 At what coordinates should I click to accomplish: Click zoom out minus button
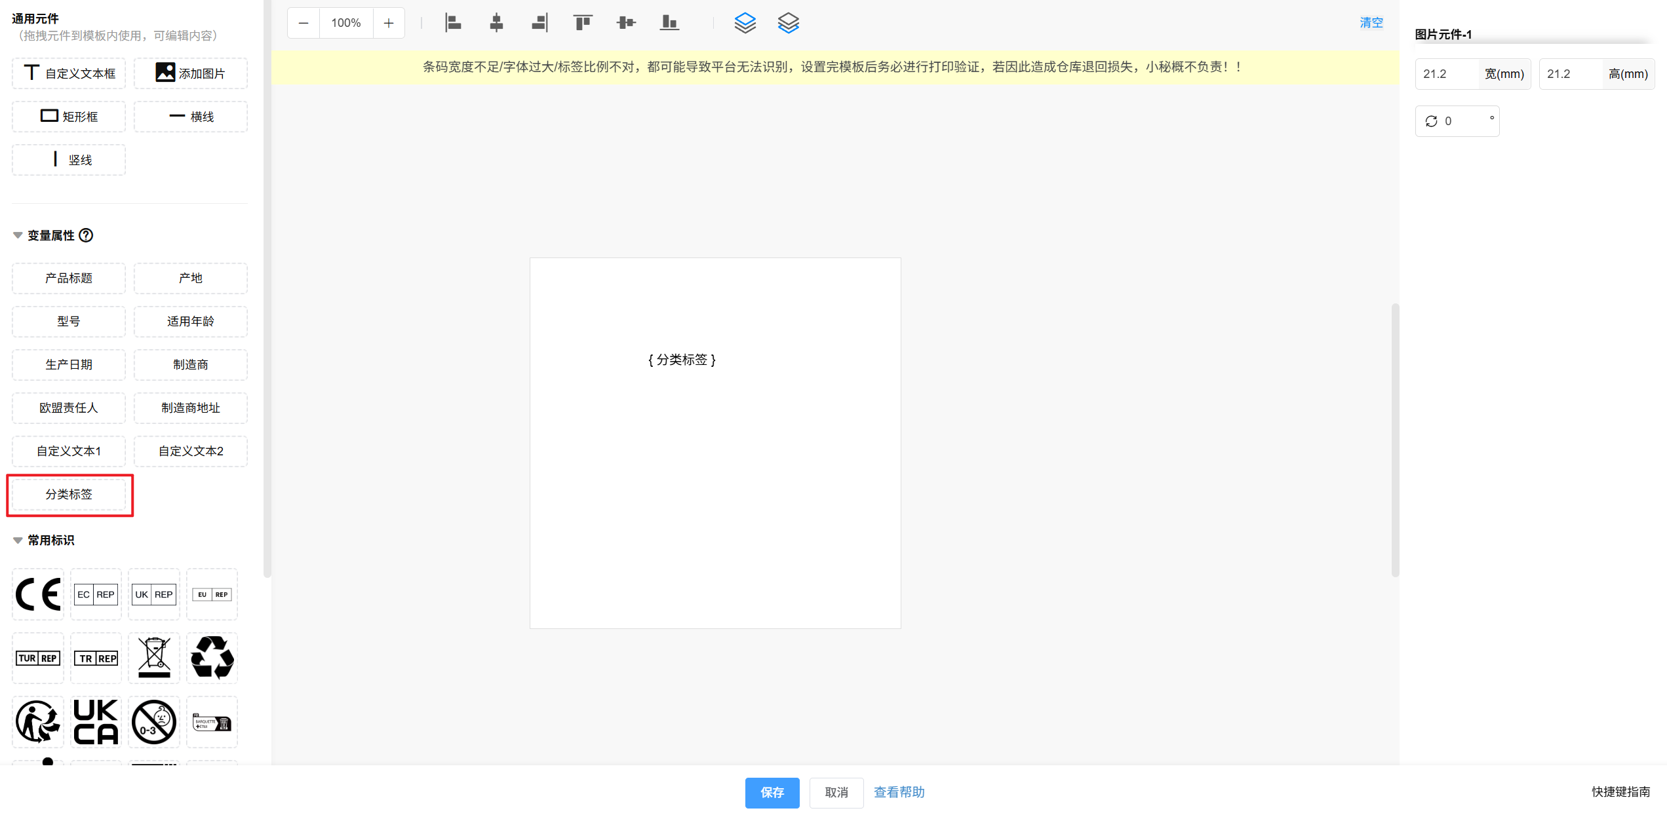(304, 23)
